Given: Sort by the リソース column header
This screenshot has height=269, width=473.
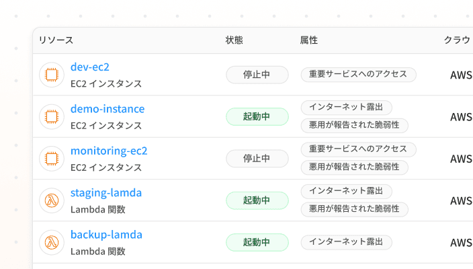Looking at the screenshot, I should click(x=56, y=40).
